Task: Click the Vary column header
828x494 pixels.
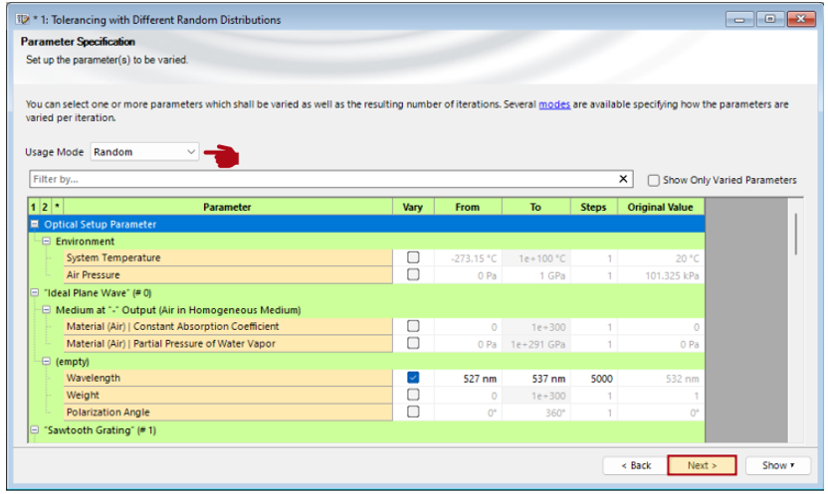Action: pos(413,207)
